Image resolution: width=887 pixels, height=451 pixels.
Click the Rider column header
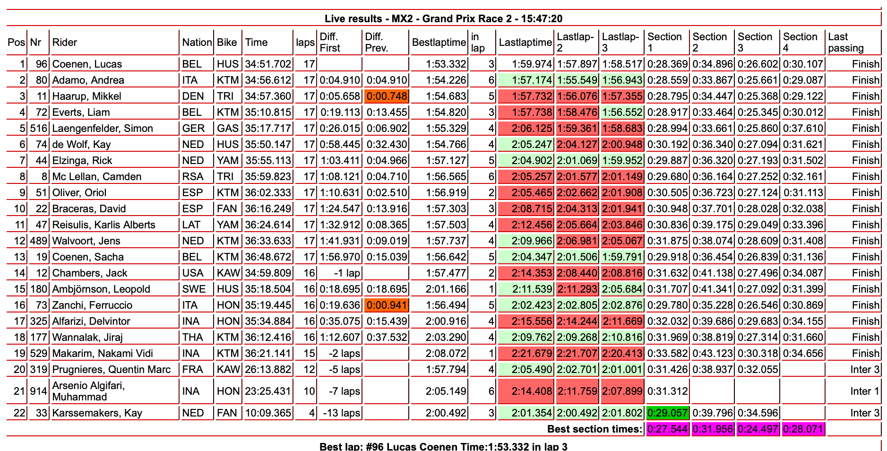tap(65, 43)
